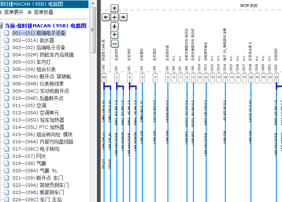Image resolution: width=282 pixels, height=202 pixels.
Task: Click document icon beside 018—(07) 网关
Action: pos(7,156)
